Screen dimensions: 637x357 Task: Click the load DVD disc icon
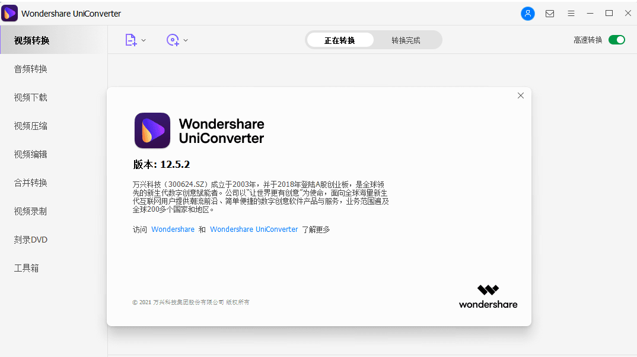(173, 40)
